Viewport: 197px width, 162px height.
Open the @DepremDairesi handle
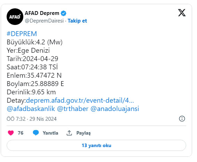point(44,21)
